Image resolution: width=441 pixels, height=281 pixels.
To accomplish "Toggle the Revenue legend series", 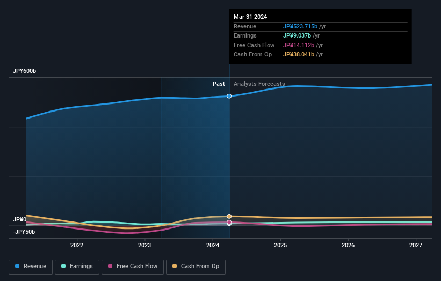I will coord(31,267).
